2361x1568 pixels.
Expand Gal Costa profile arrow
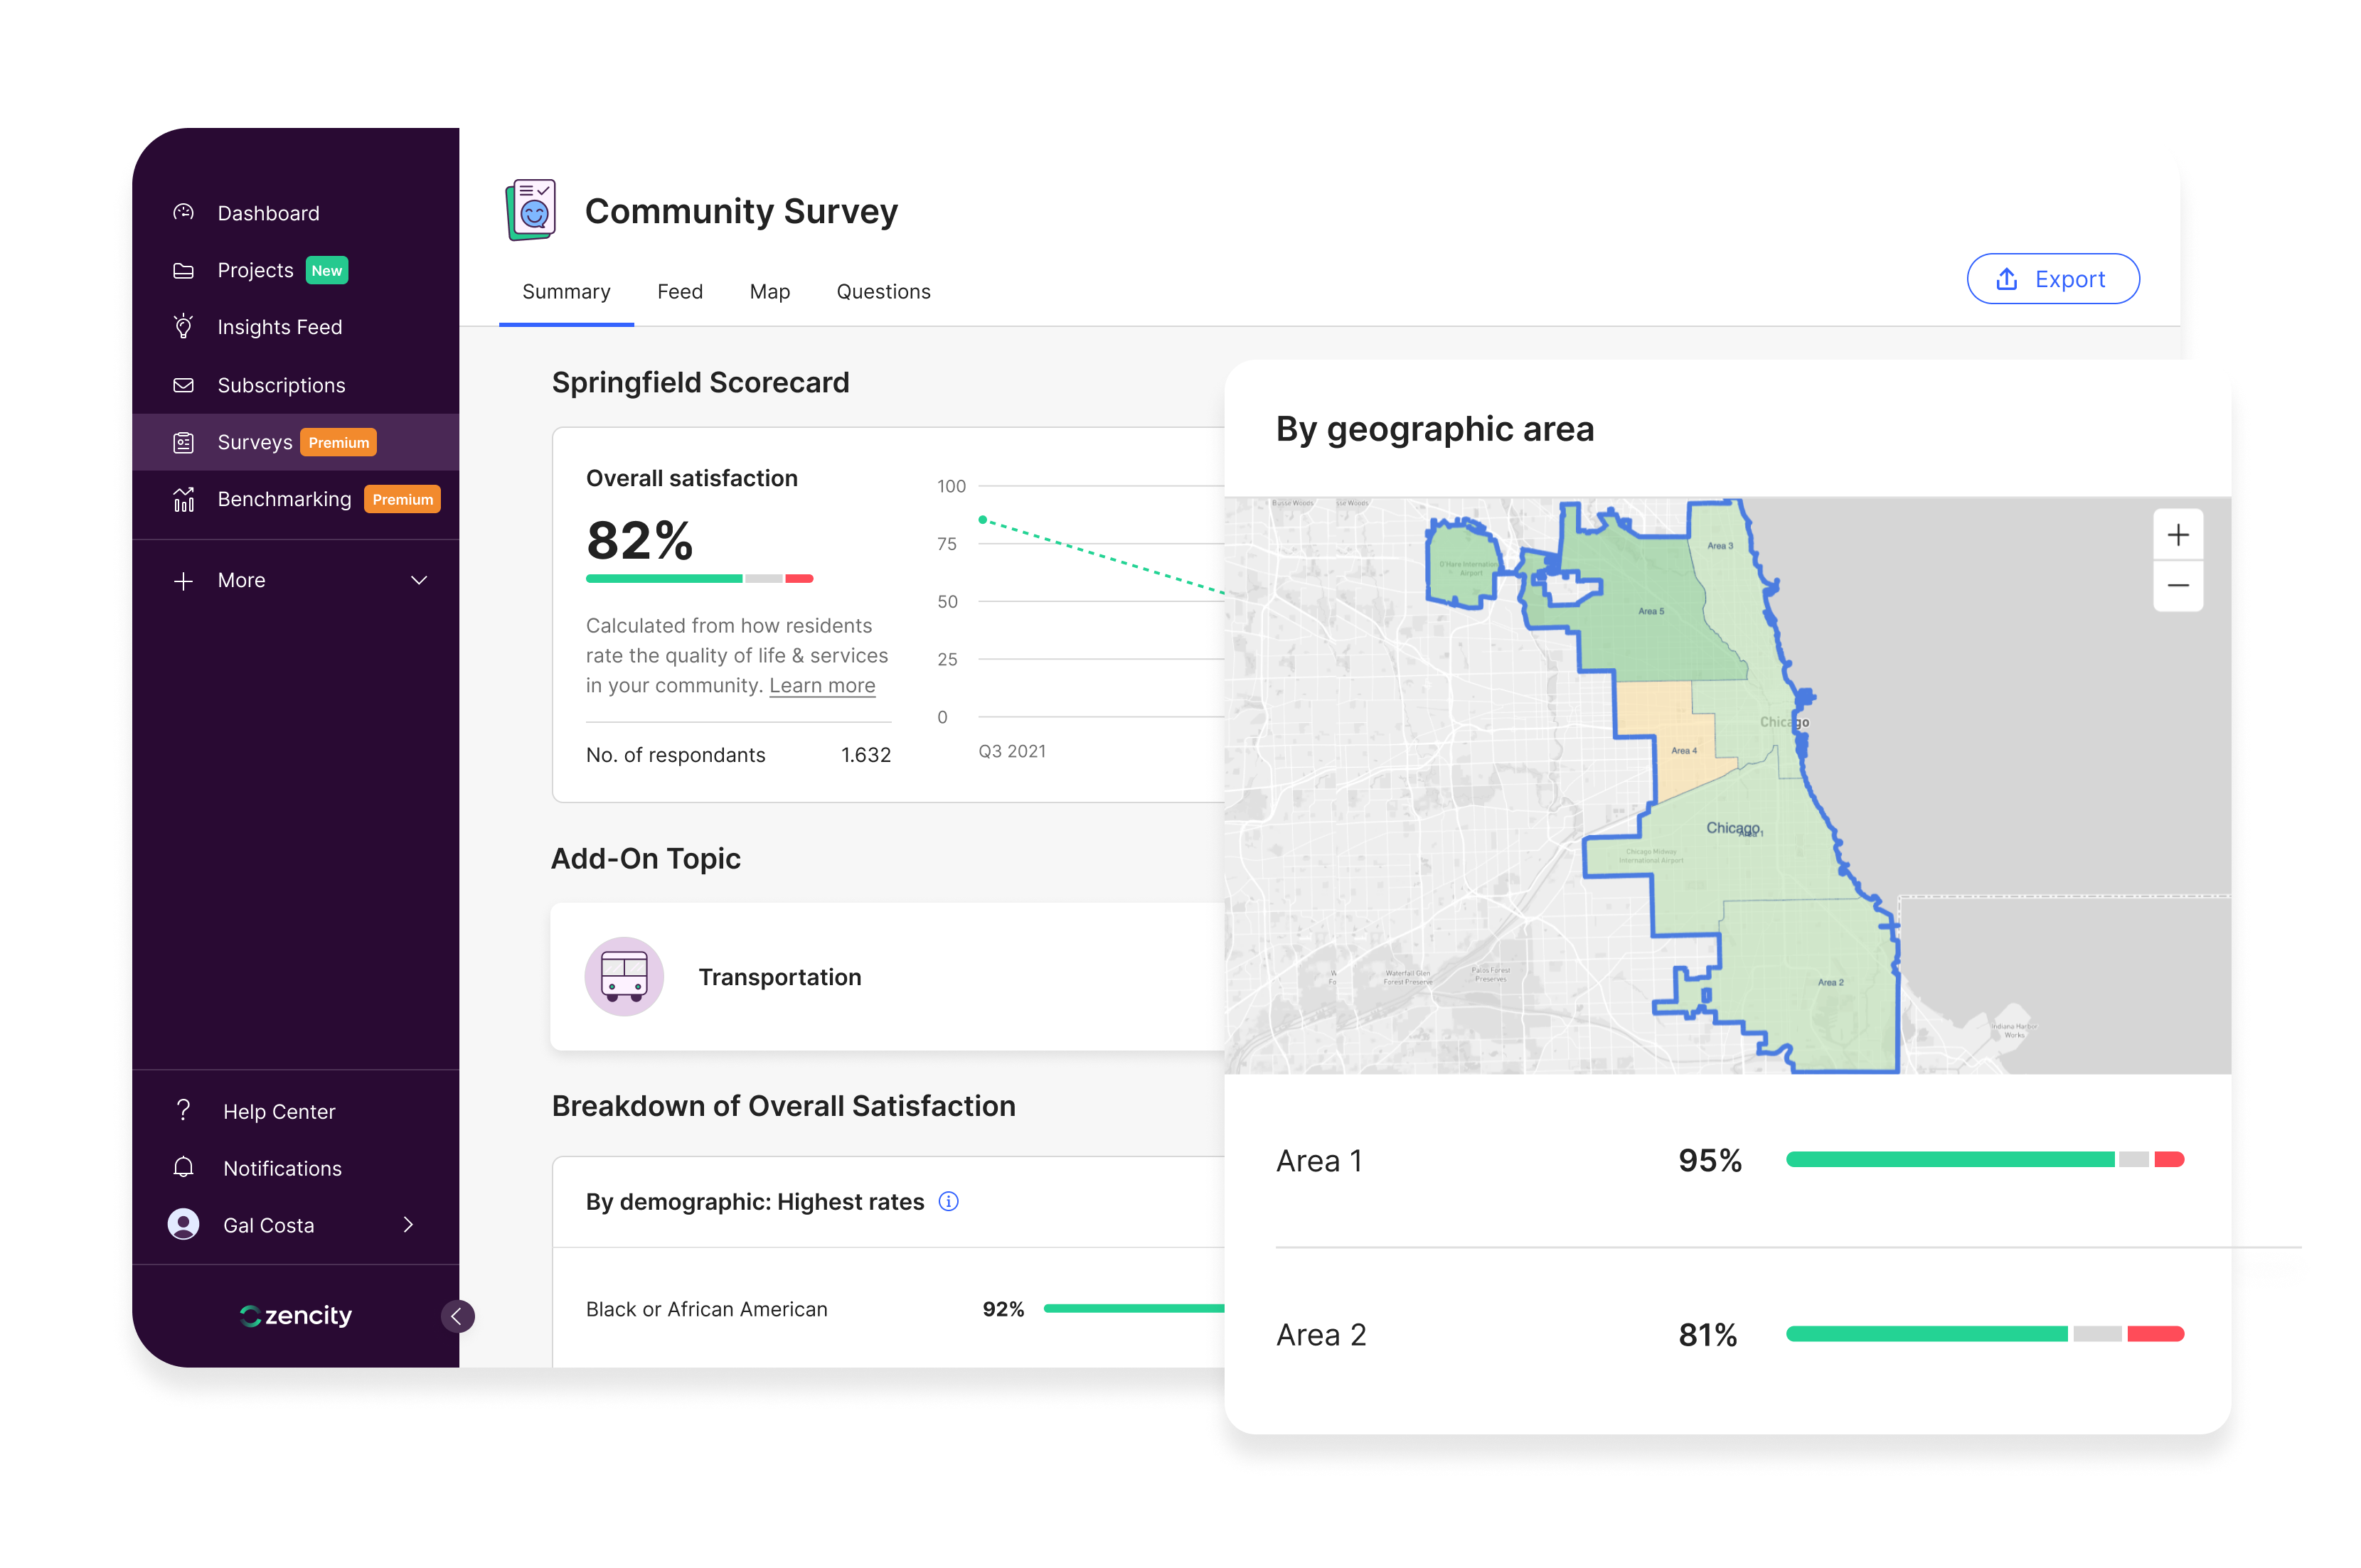pyautogui.click(x=408, y=1224)
